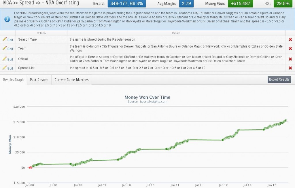Click the Team details listing Oklahoma City Thunder
The image size is (295, 188).
point(176,48)
